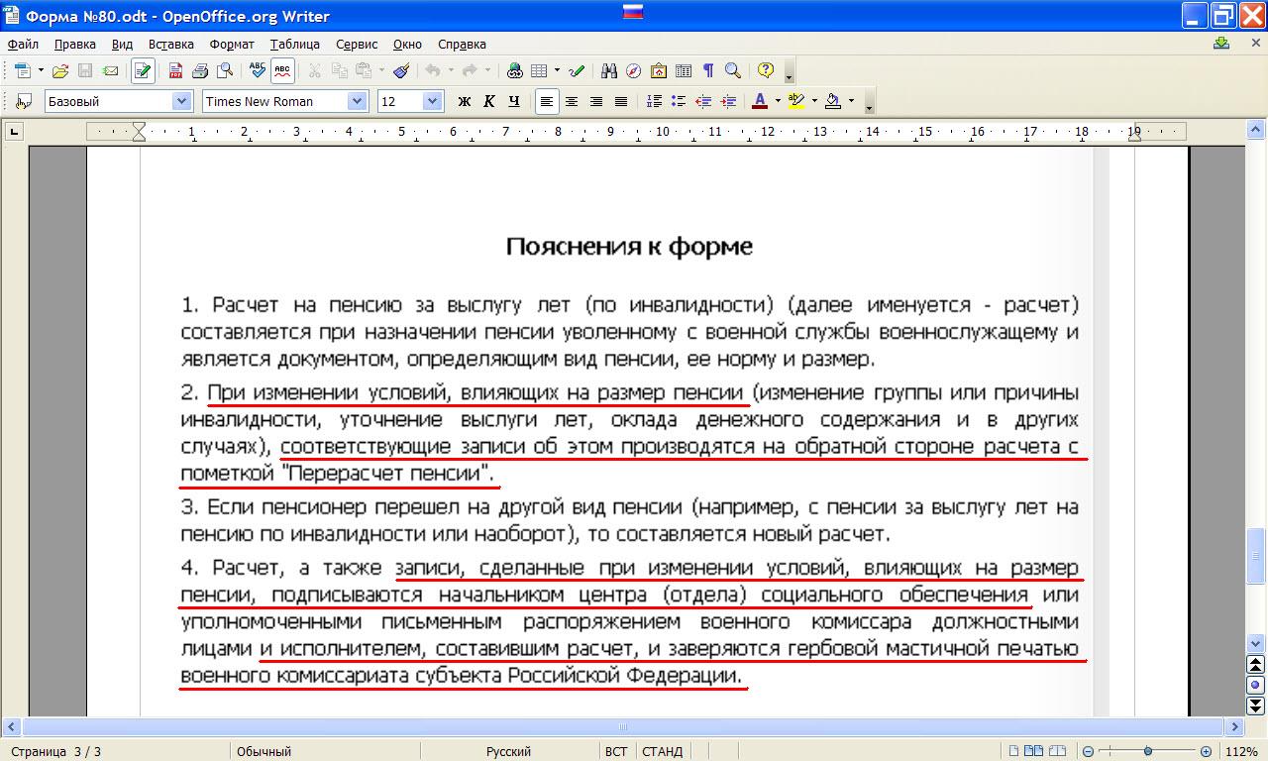Toggle Bold Ж formatting

pyautogui.click(x=464, y=101)
